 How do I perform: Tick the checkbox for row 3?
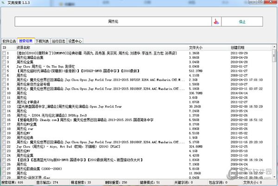4,62
